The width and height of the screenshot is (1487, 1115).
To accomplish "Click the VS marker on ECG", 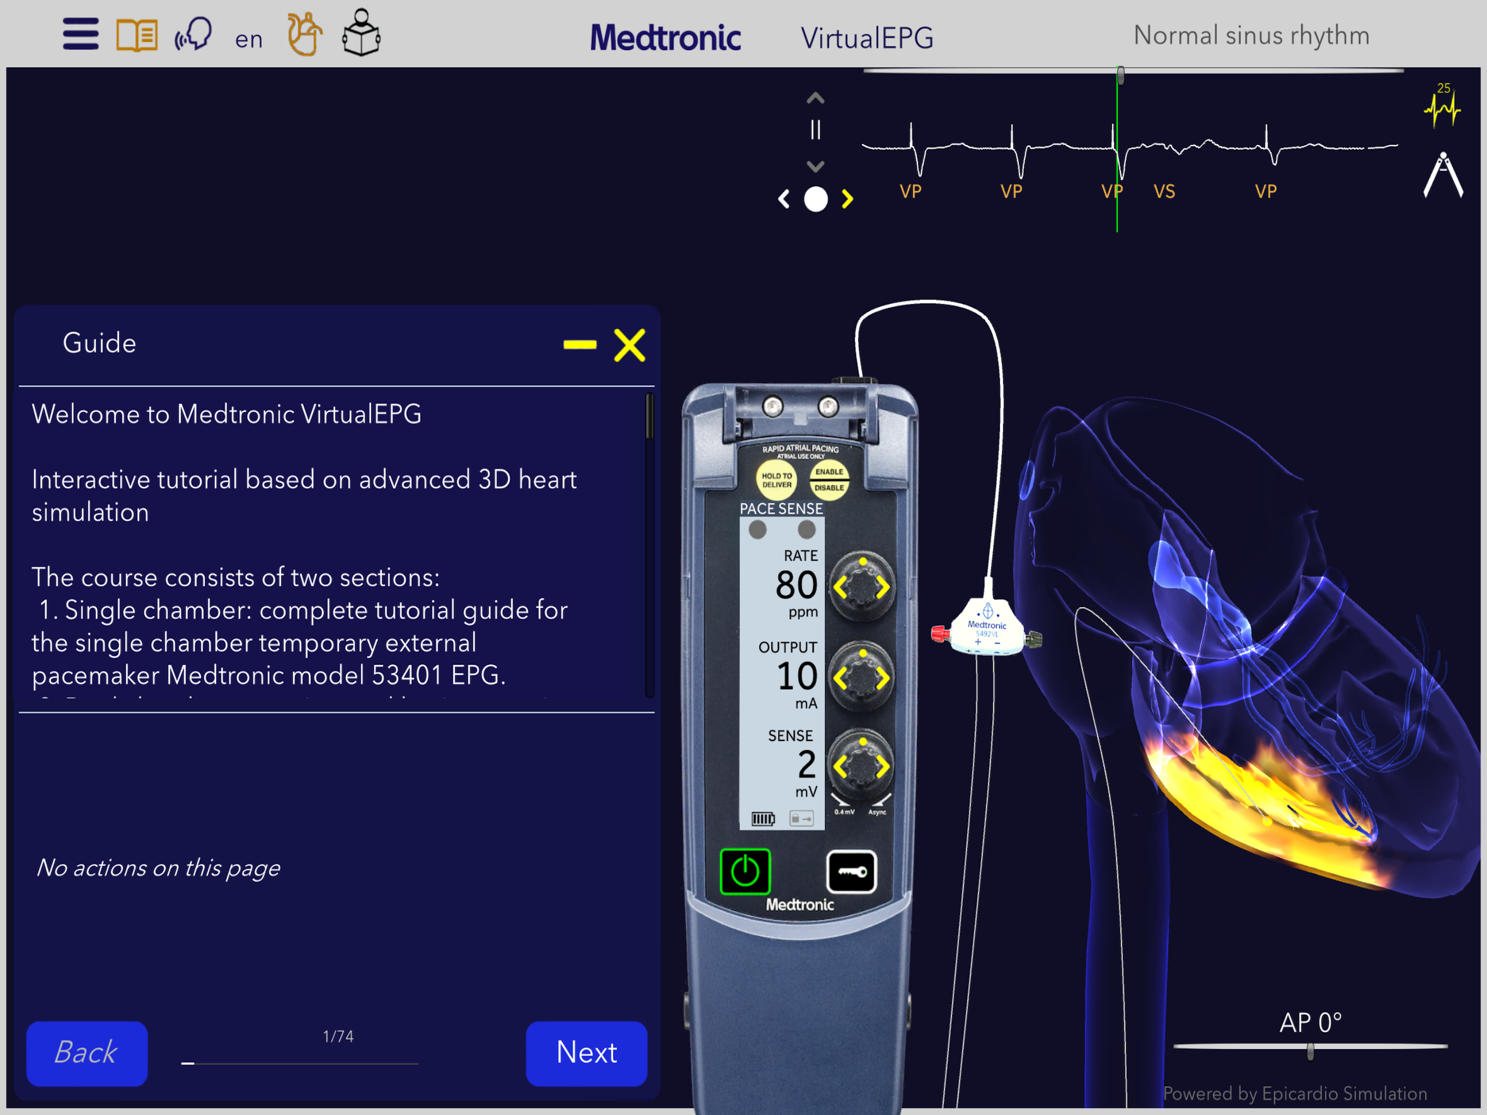I will click(x=1164, y=192).
